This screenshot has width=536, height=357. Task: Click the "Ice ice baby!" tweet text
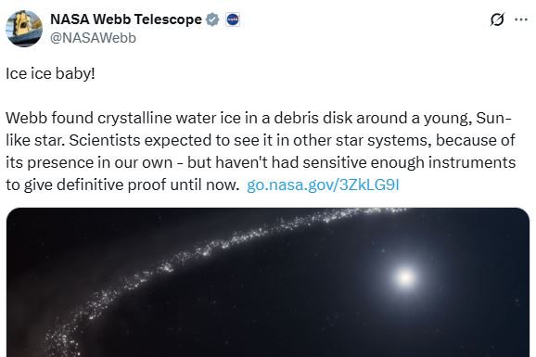(x=50, y=73)
